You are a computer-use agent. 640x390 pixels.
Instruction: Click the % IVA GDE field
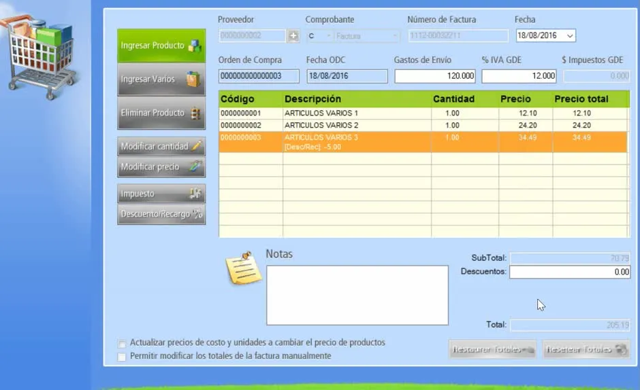tap(519, 76)
